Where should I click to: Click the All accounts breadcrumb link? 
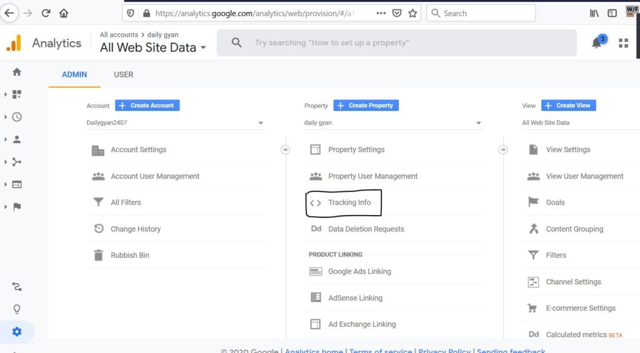click(x=119, y=35)
